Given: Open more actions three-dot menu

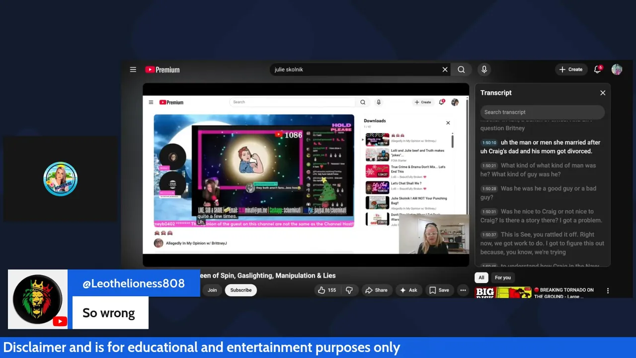Looking at the screenshot, I should click(x=463, y=290).
